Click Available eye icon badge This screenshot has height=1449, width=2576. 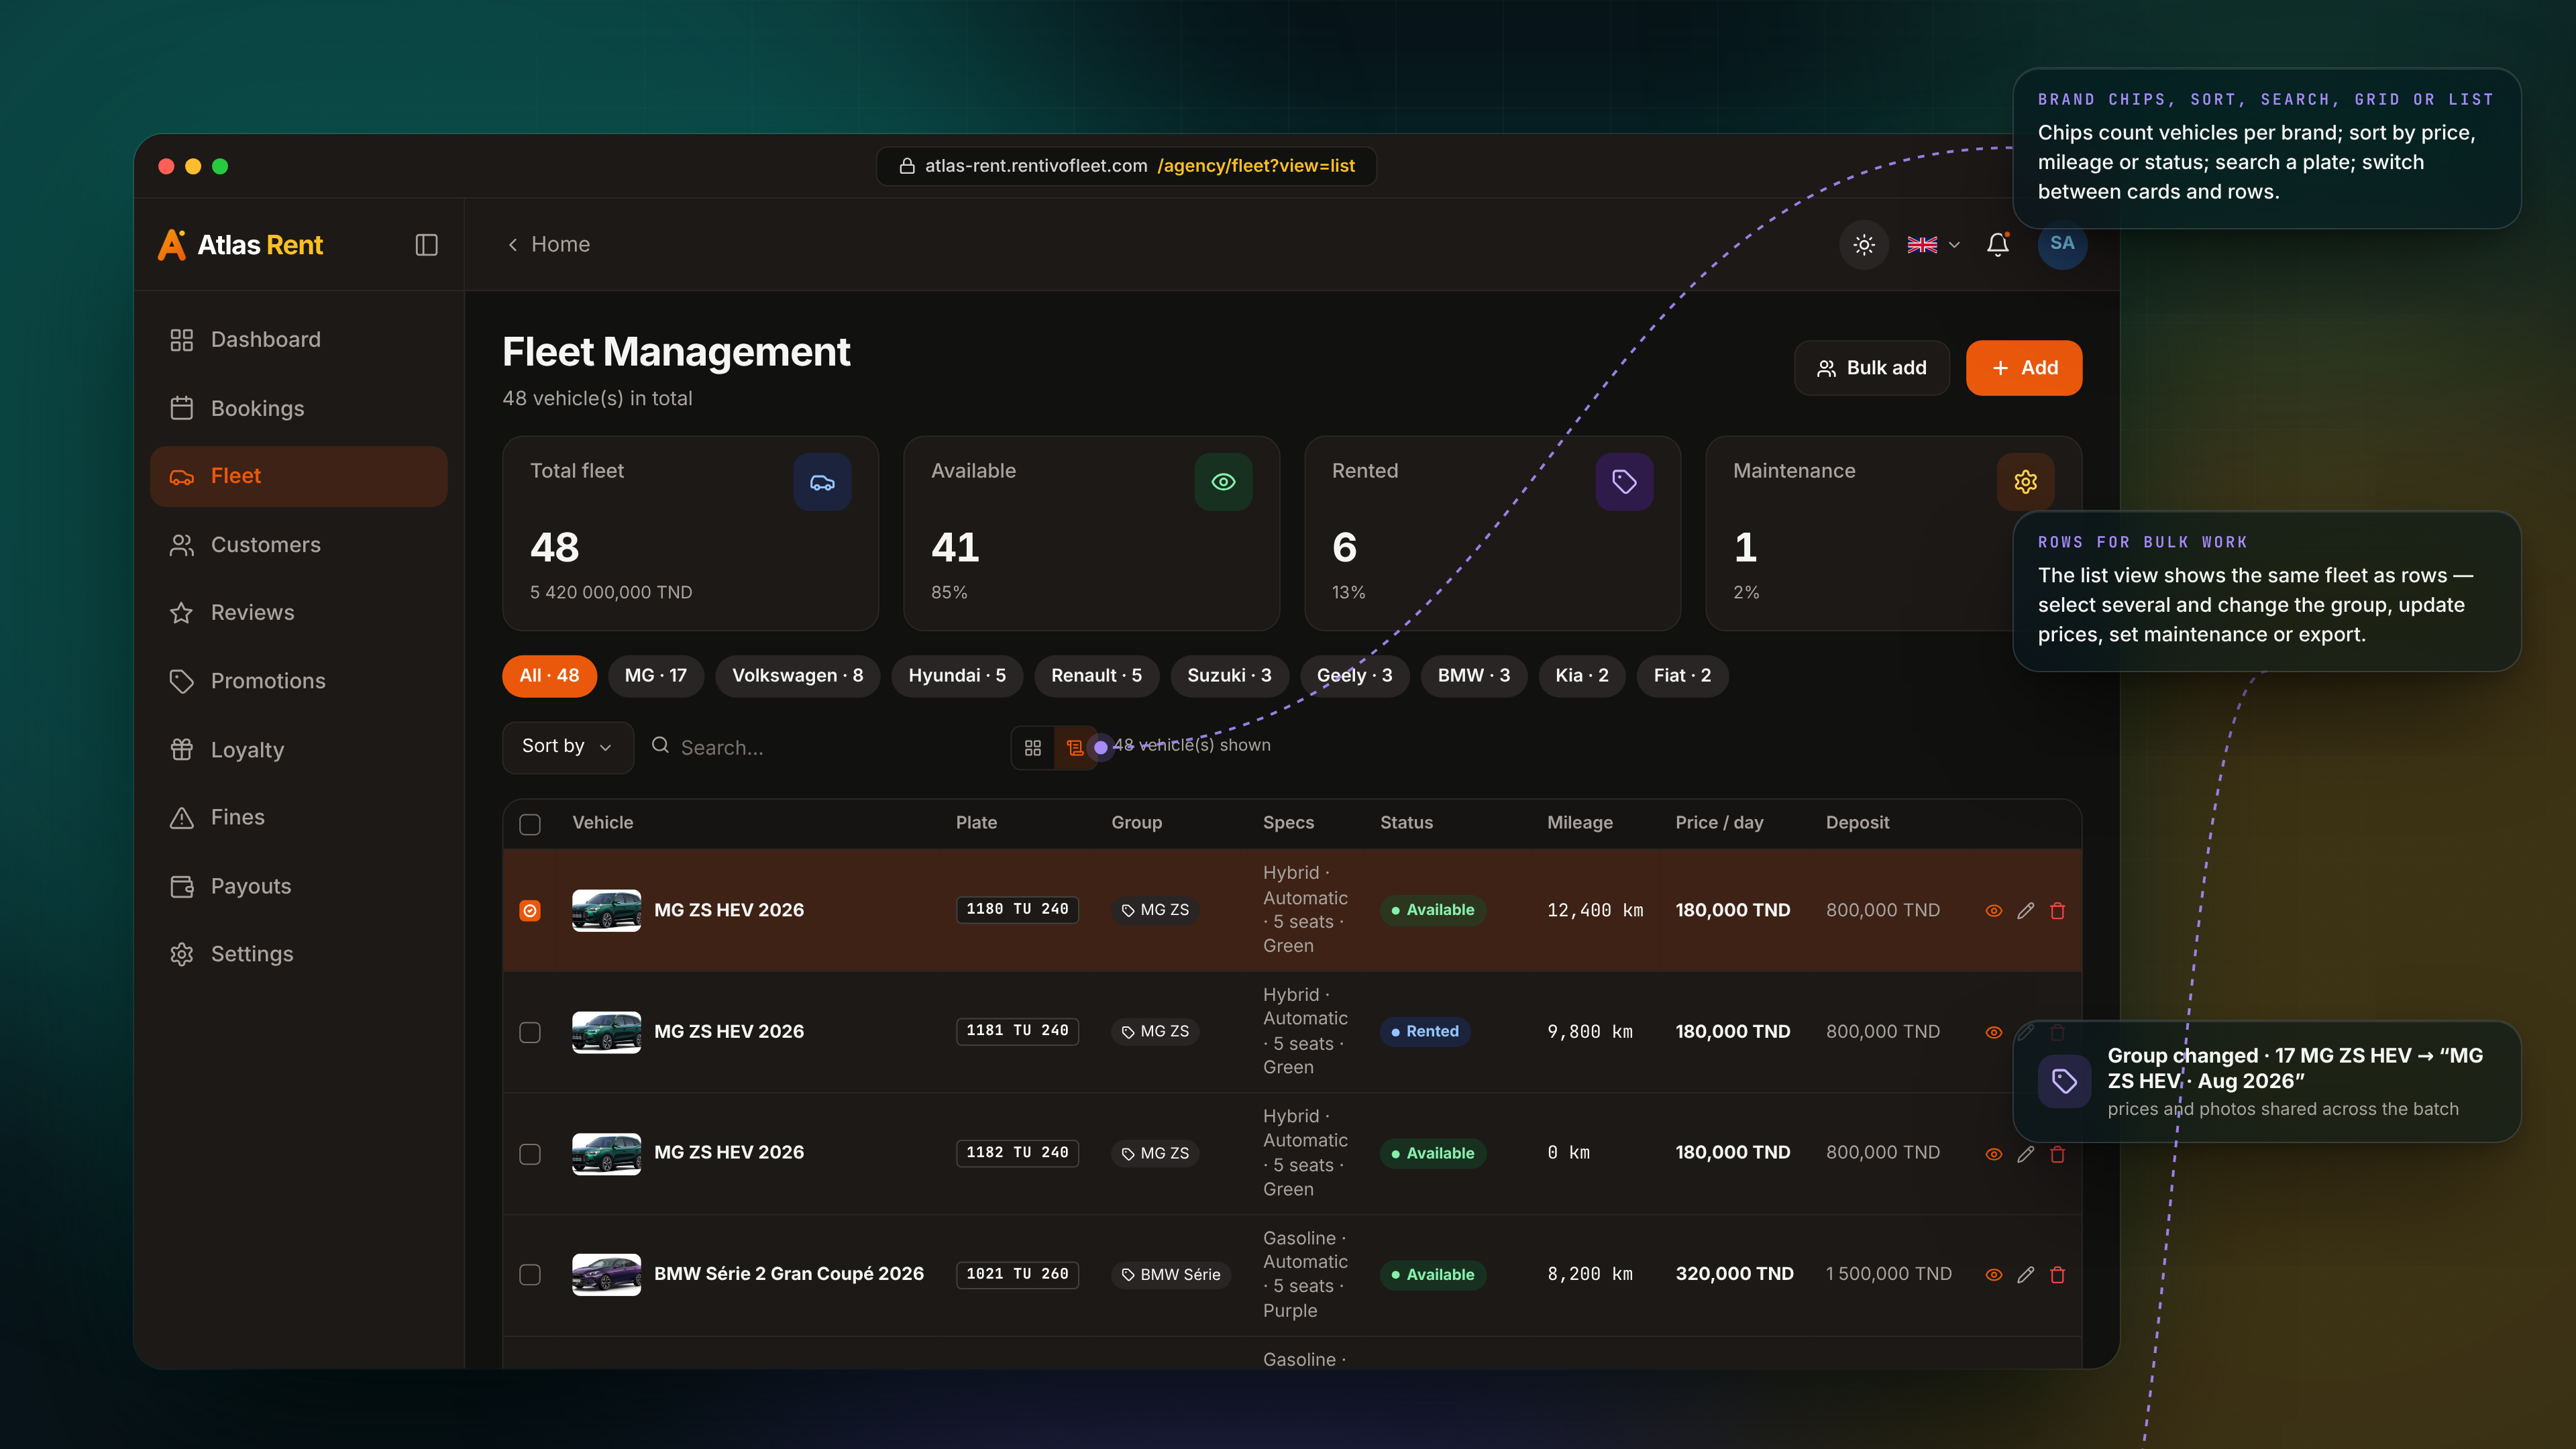pos(1223,482)
